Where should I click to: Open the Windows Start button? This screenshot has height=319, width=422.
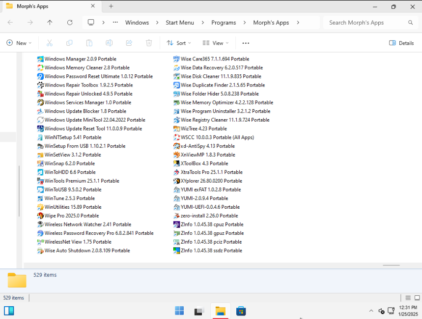179,311
